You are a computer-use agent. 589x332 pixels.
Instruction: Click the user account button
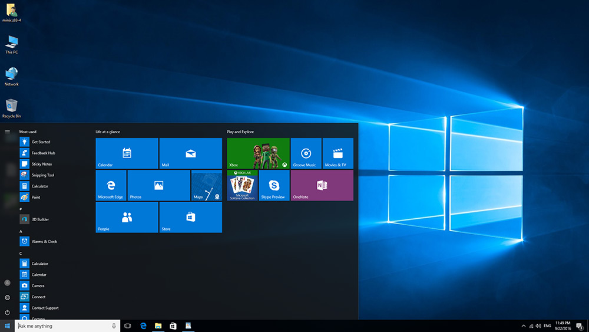coord(7,283)
